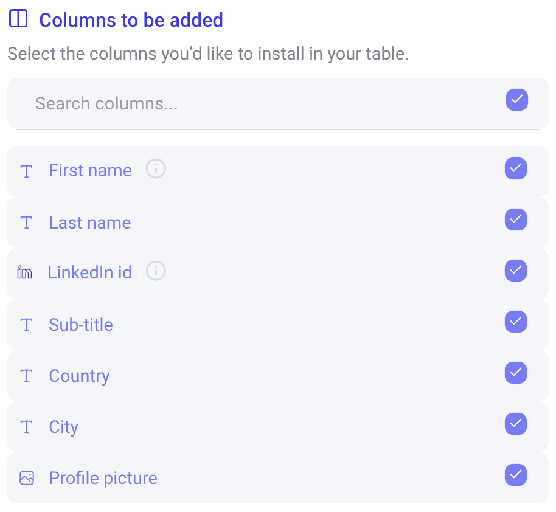Click the text type icon beside Last name

[26, 222]
